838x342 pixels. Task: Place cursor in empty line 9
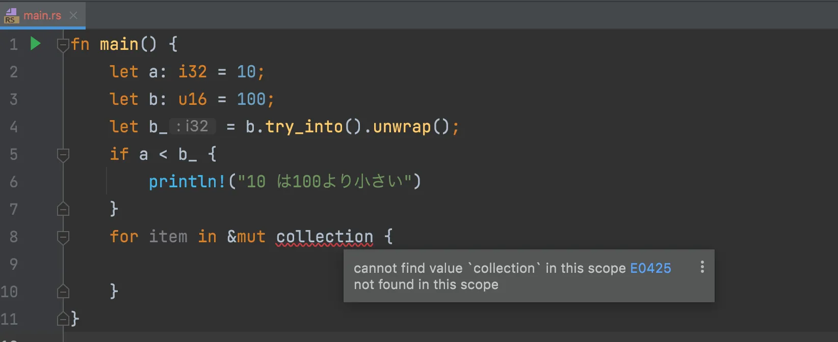click(x=204, y=264)
